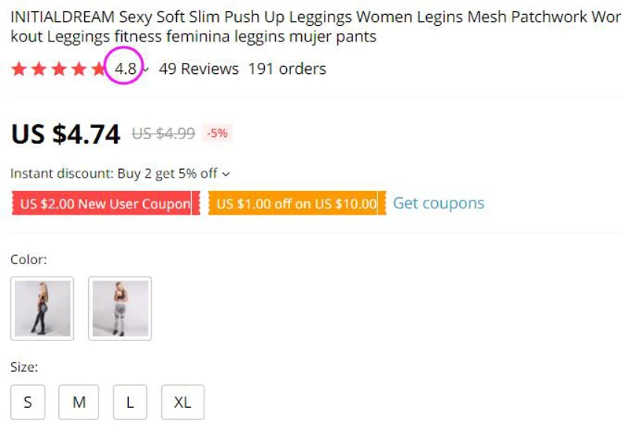The height and width of the screenshot is (426, 629).
Task: Click the fourth red rating star
Action: click(x=78, y=69)
